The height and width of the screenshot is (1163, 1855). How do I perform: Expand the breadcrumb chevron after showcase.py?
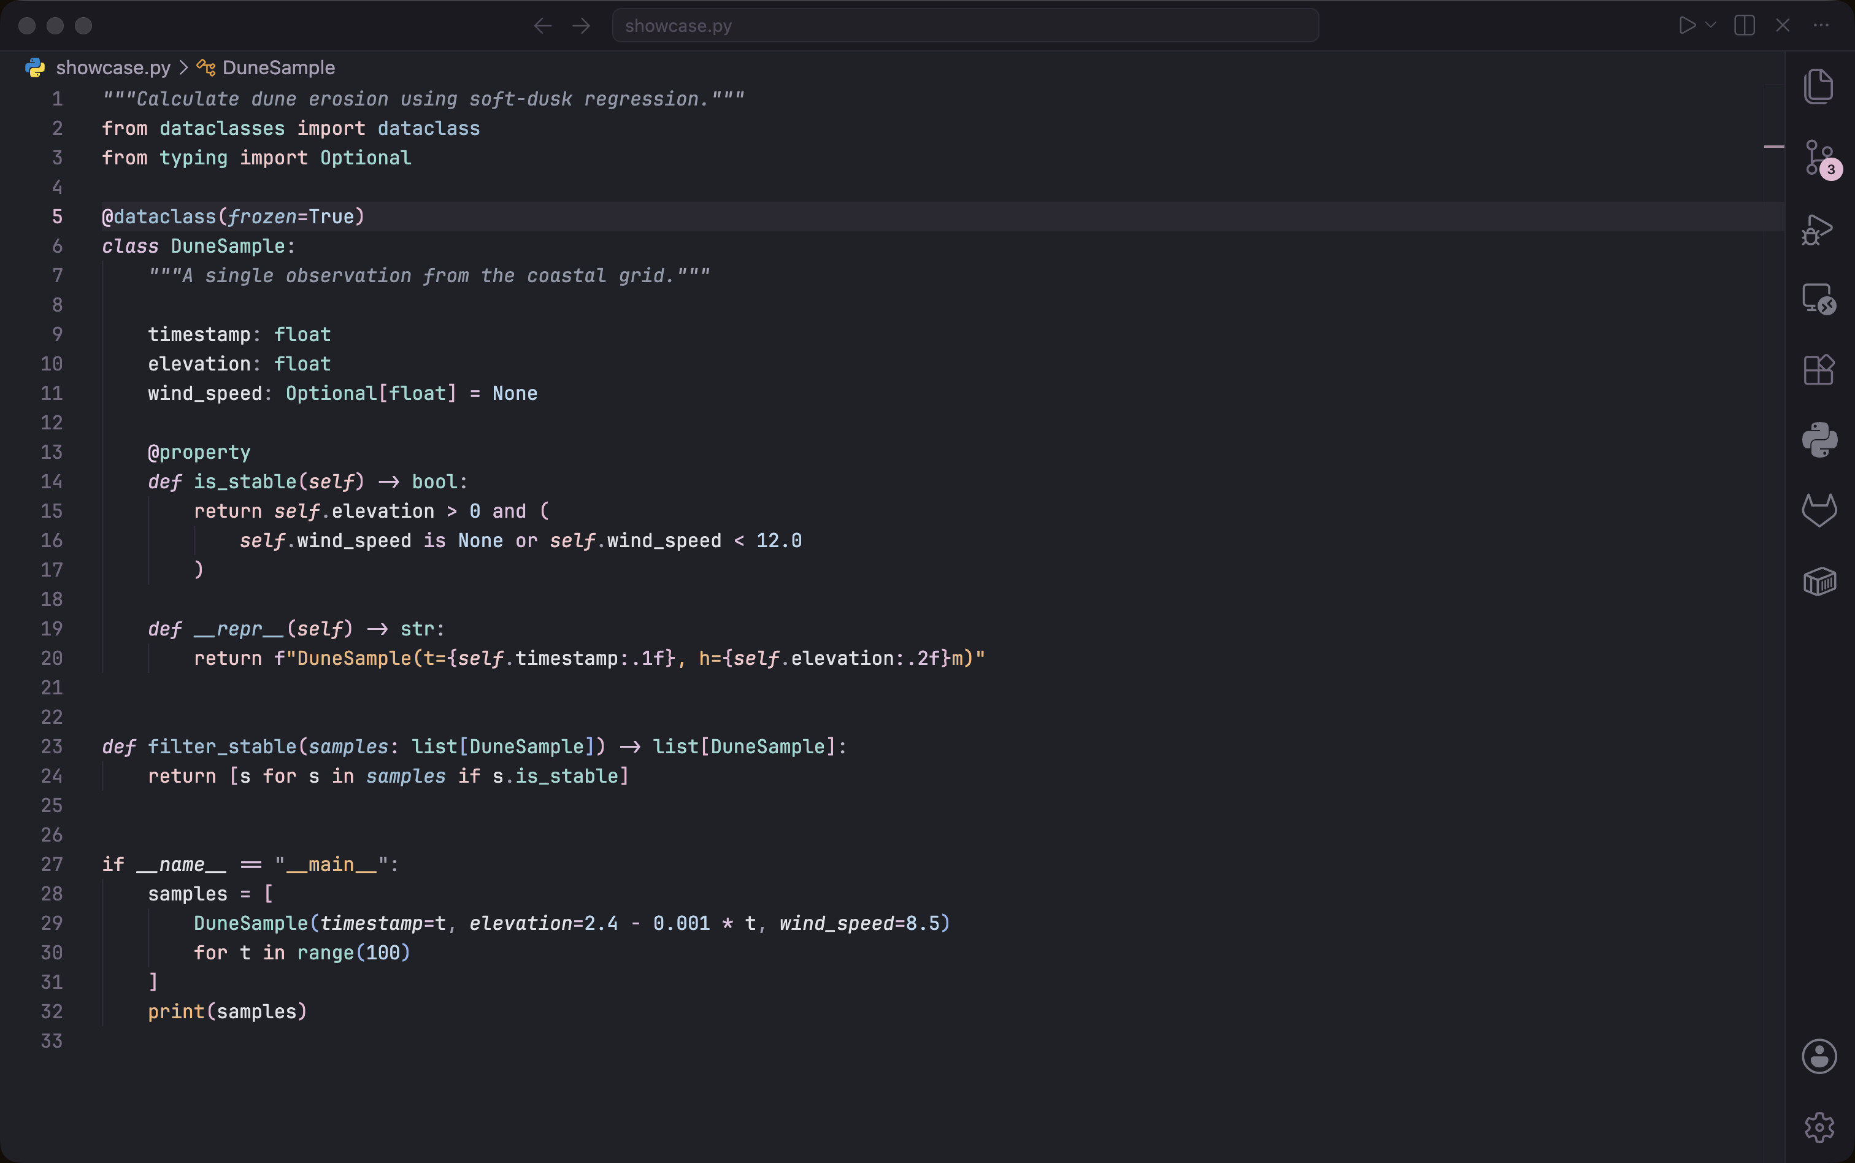click(x=183, y=67)
